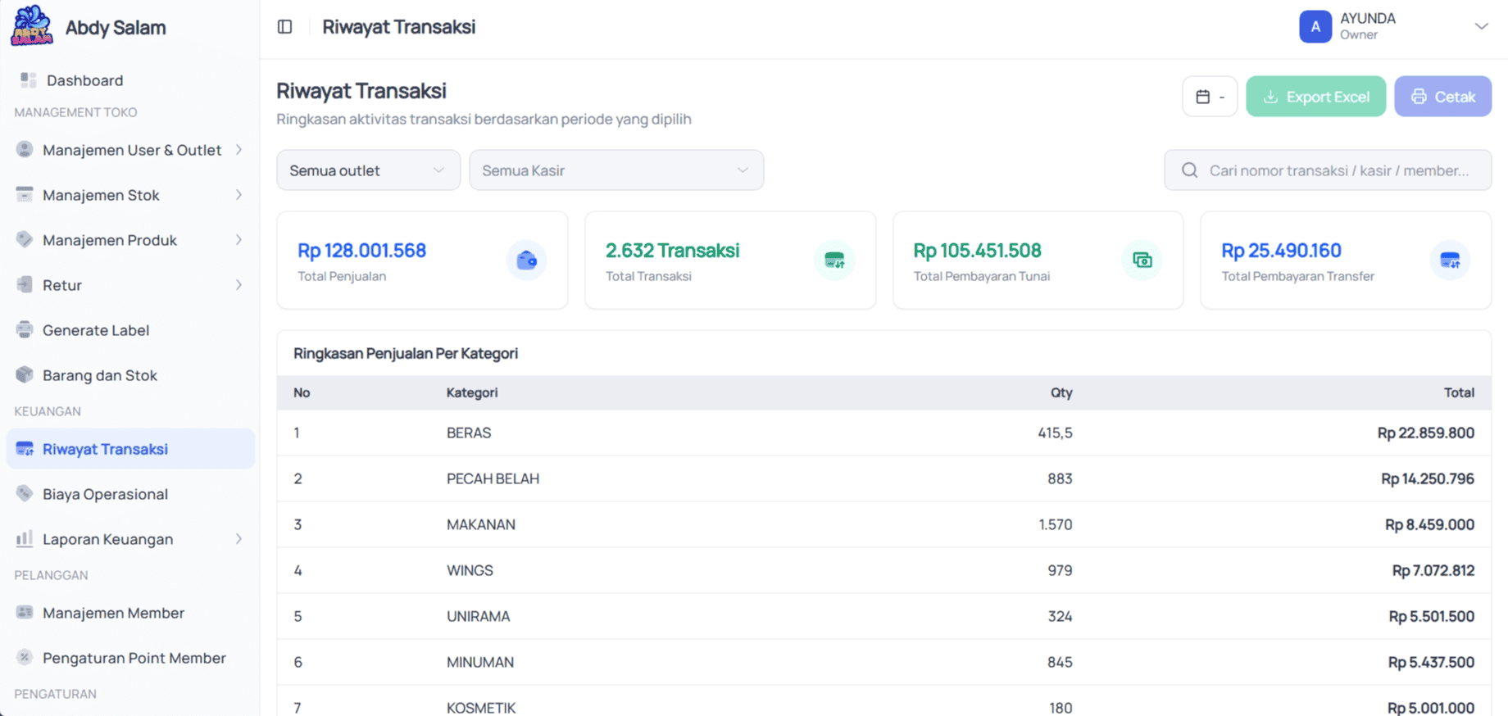The width and height of the screenshot is (1508, 716).
Task: Click the Total column header
Action: pos(1459,392)
